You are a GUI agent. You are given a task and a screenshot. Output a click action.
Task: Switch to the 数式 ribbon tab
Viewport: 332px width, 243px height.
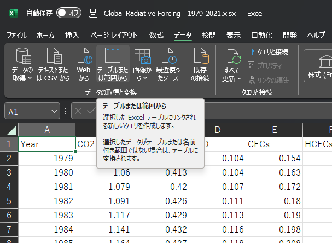click(x=156, y=36)
